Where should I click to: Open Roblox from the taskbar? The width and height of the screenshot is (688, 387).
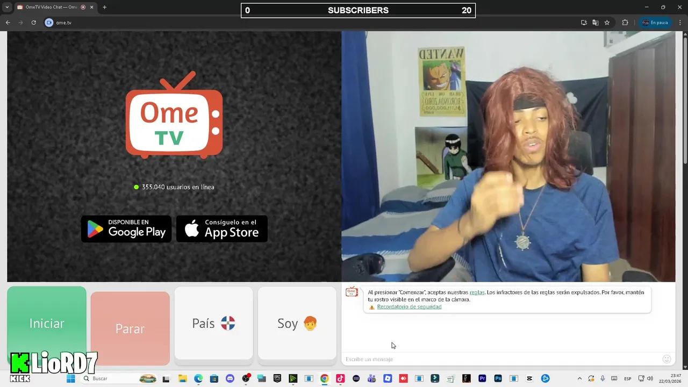(x=388, y=378)
